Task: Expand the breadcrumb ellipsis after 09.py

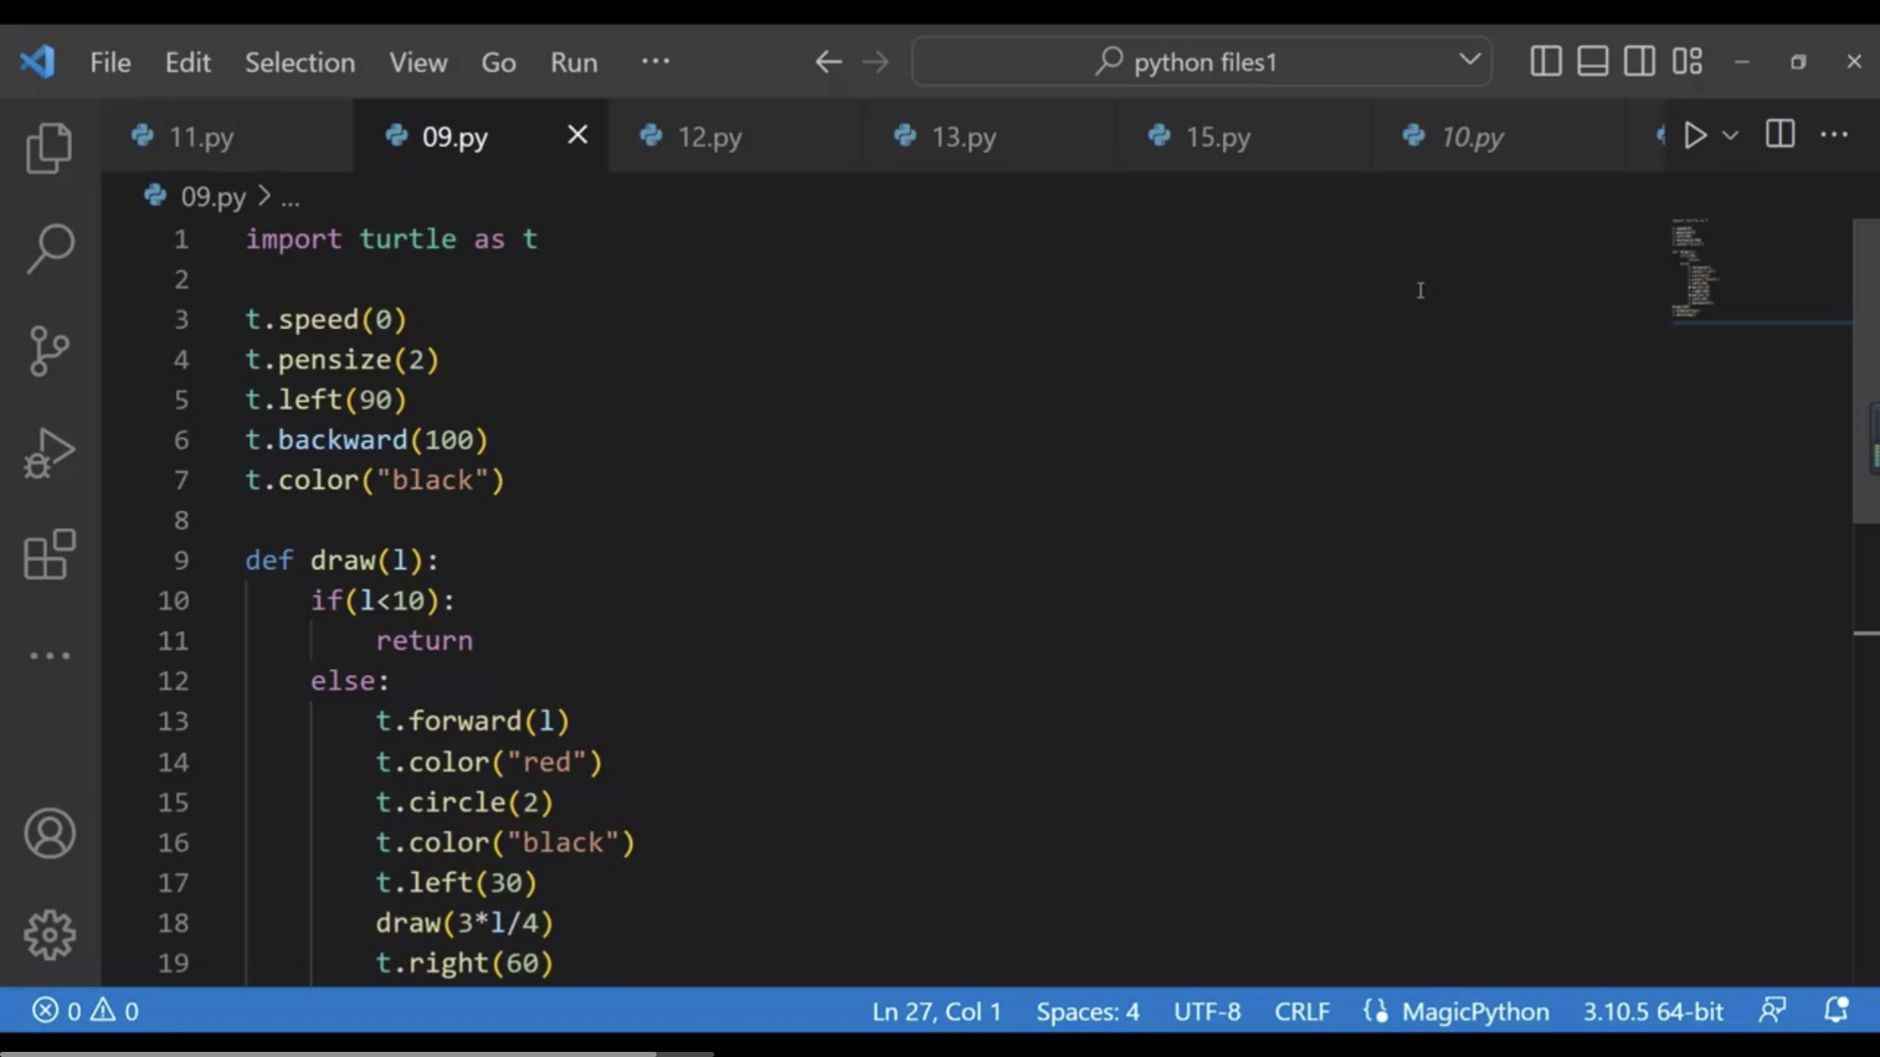Action: coord(290,198)
